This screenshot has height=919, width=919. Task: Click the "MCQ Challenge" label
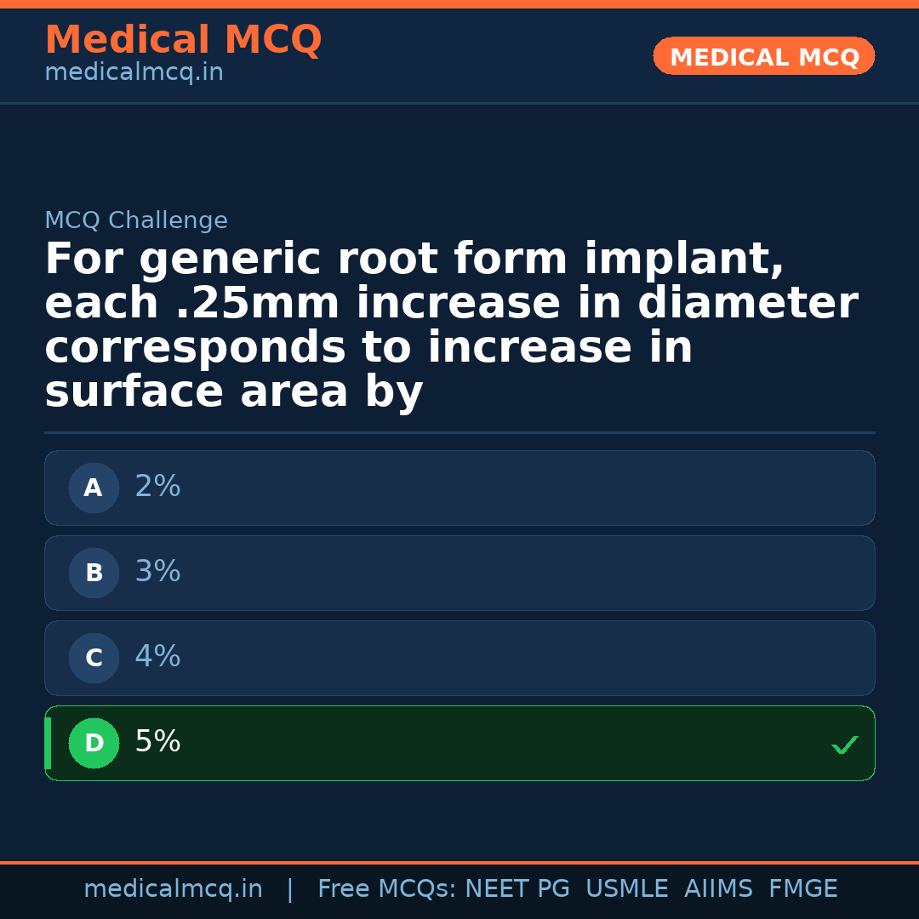[x=136, y=221]
